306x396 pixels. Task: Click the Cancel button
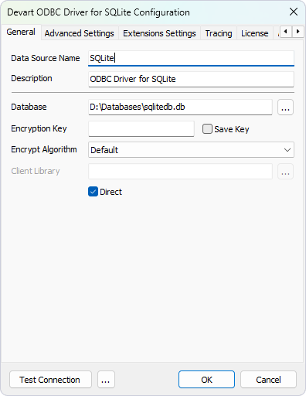[268, 380]
